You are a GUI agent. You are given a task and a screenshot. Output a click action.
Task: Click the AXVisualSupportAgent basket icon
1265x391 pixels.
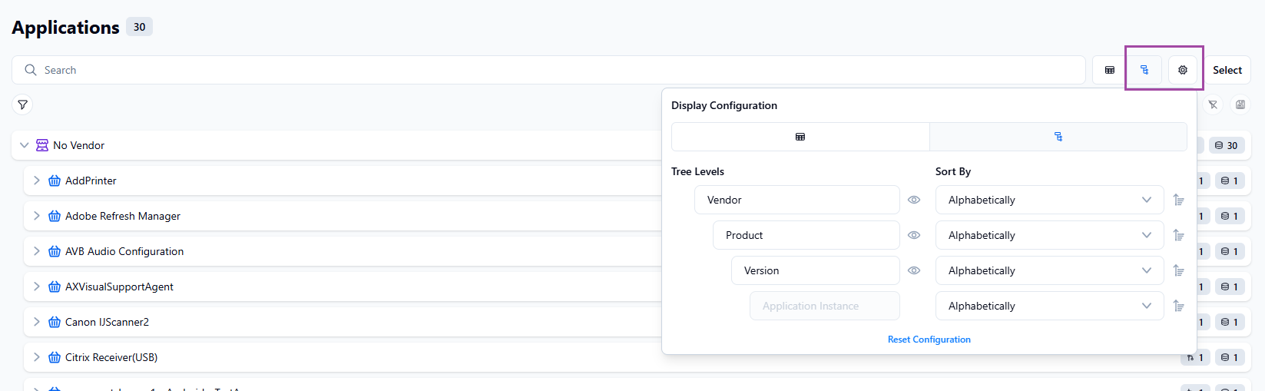coord(55,287)
